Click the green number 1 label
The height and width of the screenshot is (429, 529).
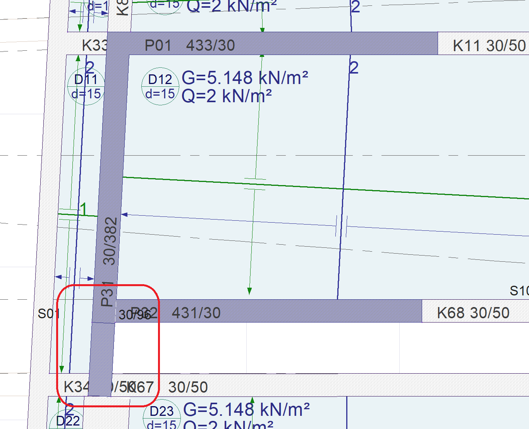(83, 209)
